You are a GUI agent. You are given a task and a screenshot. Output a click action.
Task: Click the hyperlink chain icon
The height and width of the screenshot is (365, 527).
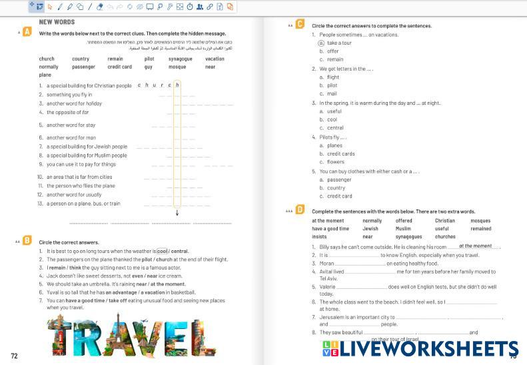pos(210,7)
